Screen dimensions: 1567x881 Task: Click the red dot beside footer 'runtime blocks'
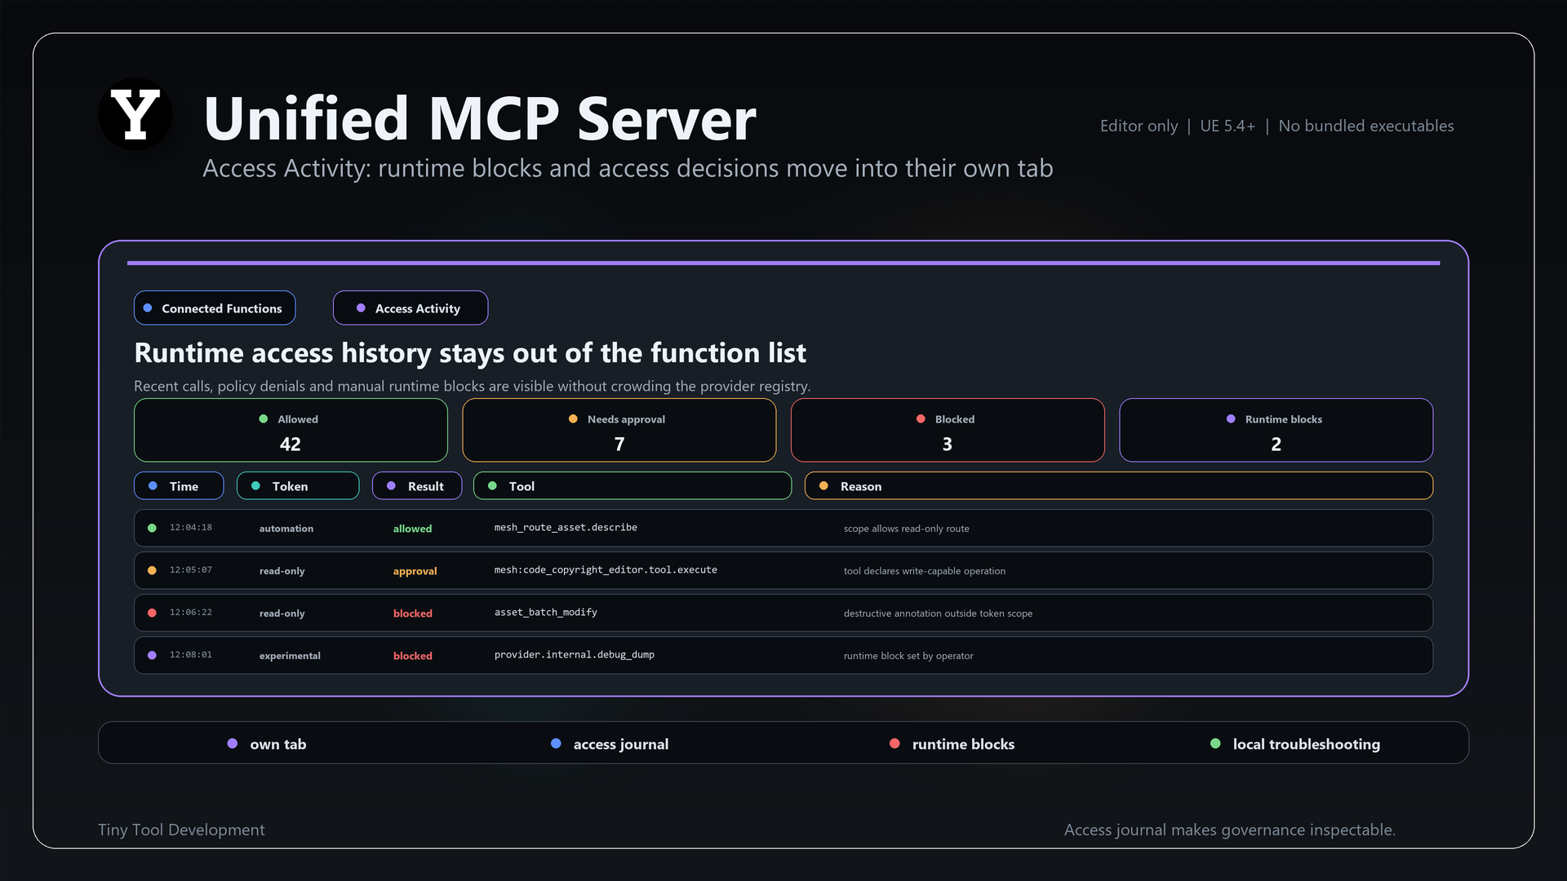tap(894, 743)
